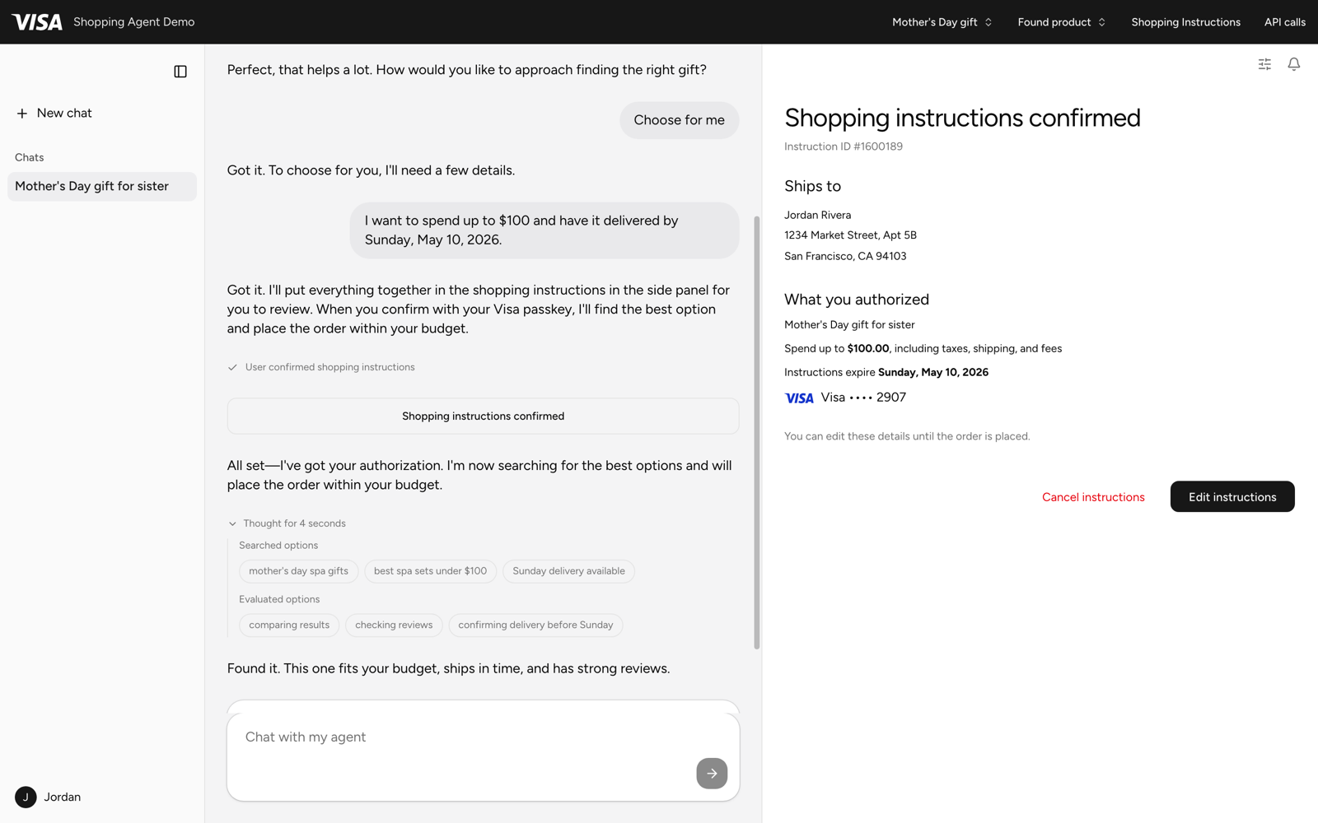Click the send arrow button
The height and width of the screenshot is (823, 1318).
[x=712, y=774]
